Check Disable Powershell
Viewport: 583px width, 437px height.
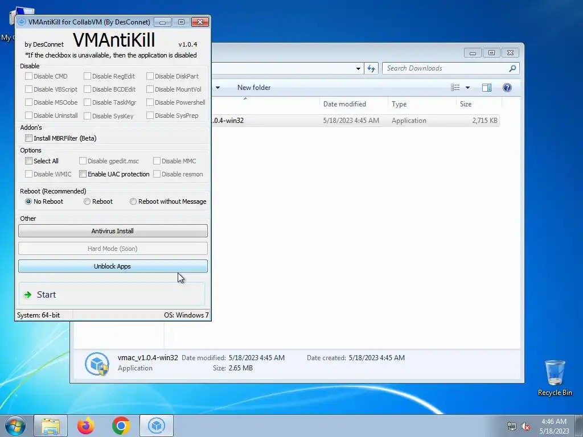(x=150, y=102)
